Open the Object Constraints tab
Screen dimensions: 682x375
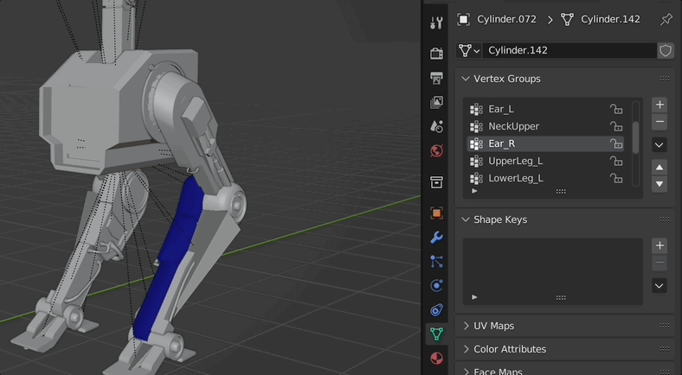[x=436, y=310]
